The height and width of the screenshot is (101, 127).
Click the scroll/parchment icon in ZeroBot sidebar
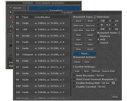pos(11,12)
